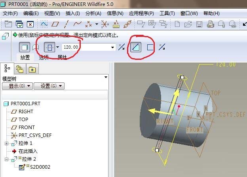Image resolution: width=247 pixels, height=177 pixels.
Task: Expand the 模型树 header dropdown arrow
Action: click(x=106, y=77)
